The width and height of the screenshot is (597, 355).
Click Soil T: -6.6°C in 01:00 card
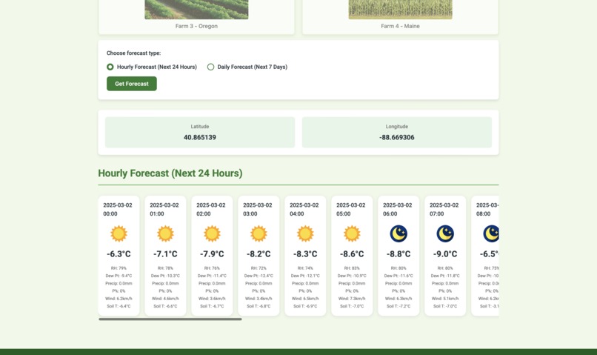click(x=165, y=306)
